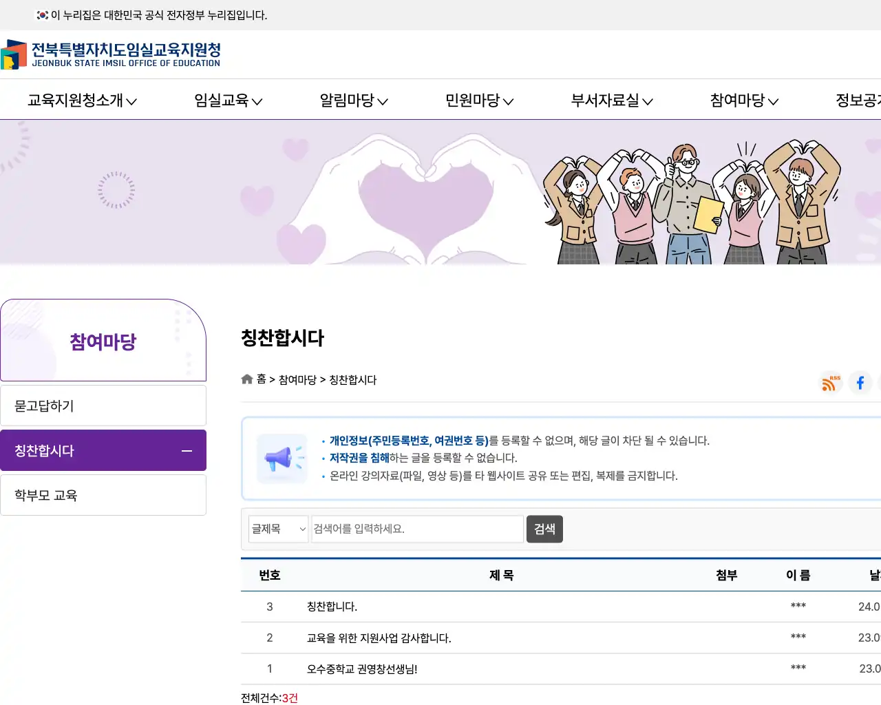The height and width of the screenshot is (705, 881).
Task: Click the megaphone notice icon
Action: (282, 458)
